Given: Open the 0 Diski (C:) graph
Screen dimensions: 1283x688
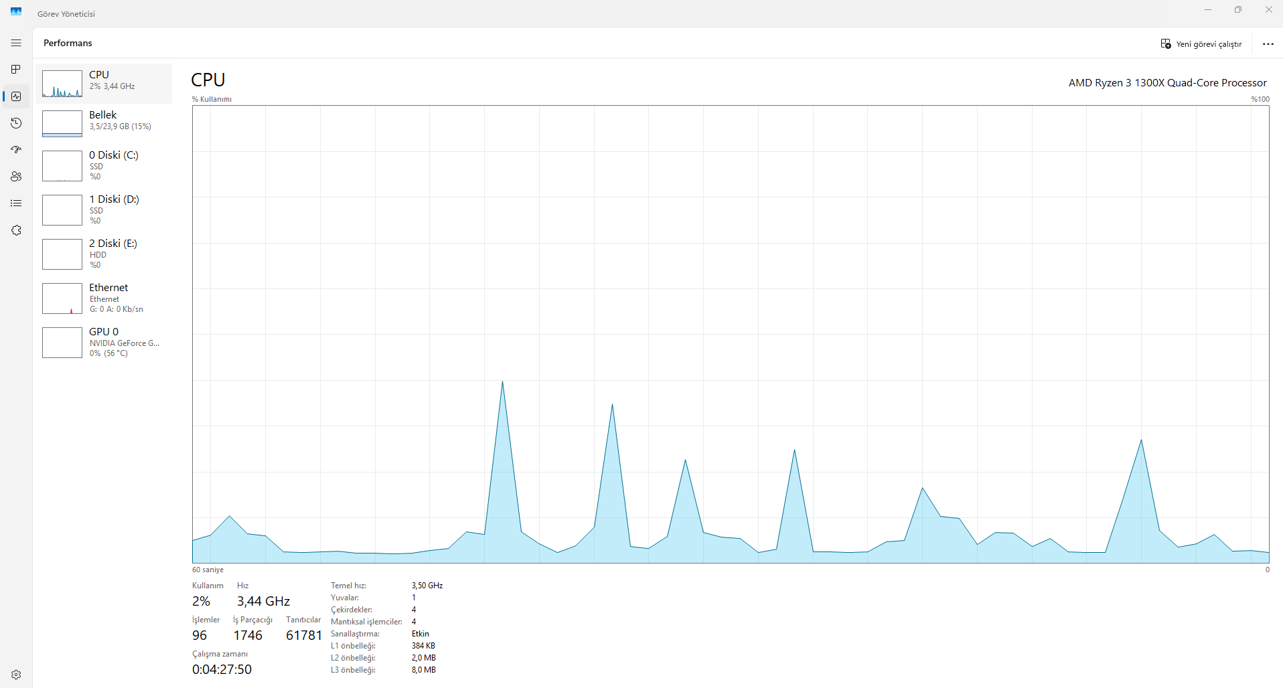Looking at the screenshot, I should 104,165.
